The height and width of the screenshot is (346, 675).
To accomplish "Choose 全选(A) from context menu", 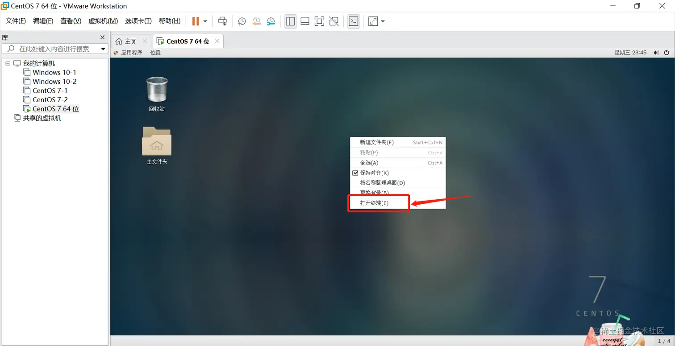I will pos(398,163).
